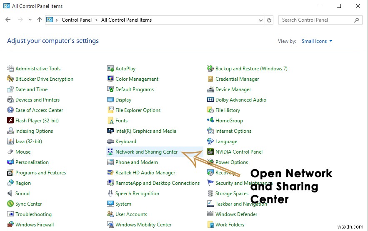Focus the Search Control Panel field
This screenshot has height=231, width=368.
(x=316, y=20)
